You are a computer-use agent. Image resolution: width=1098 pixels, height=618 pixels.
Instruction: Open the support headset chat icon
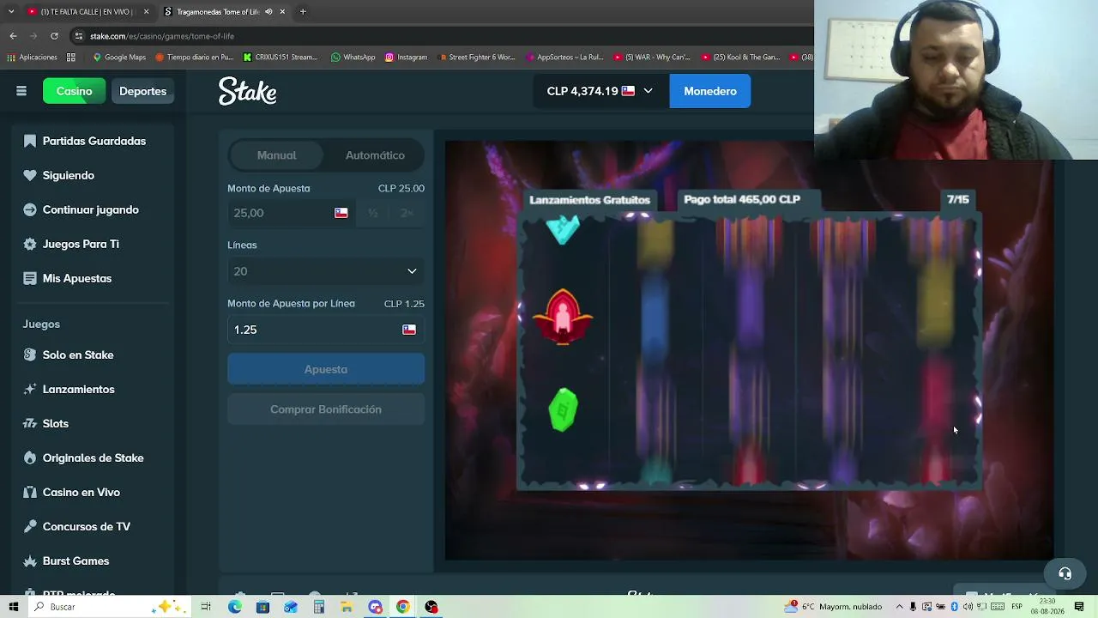(x=1065, y=573)
